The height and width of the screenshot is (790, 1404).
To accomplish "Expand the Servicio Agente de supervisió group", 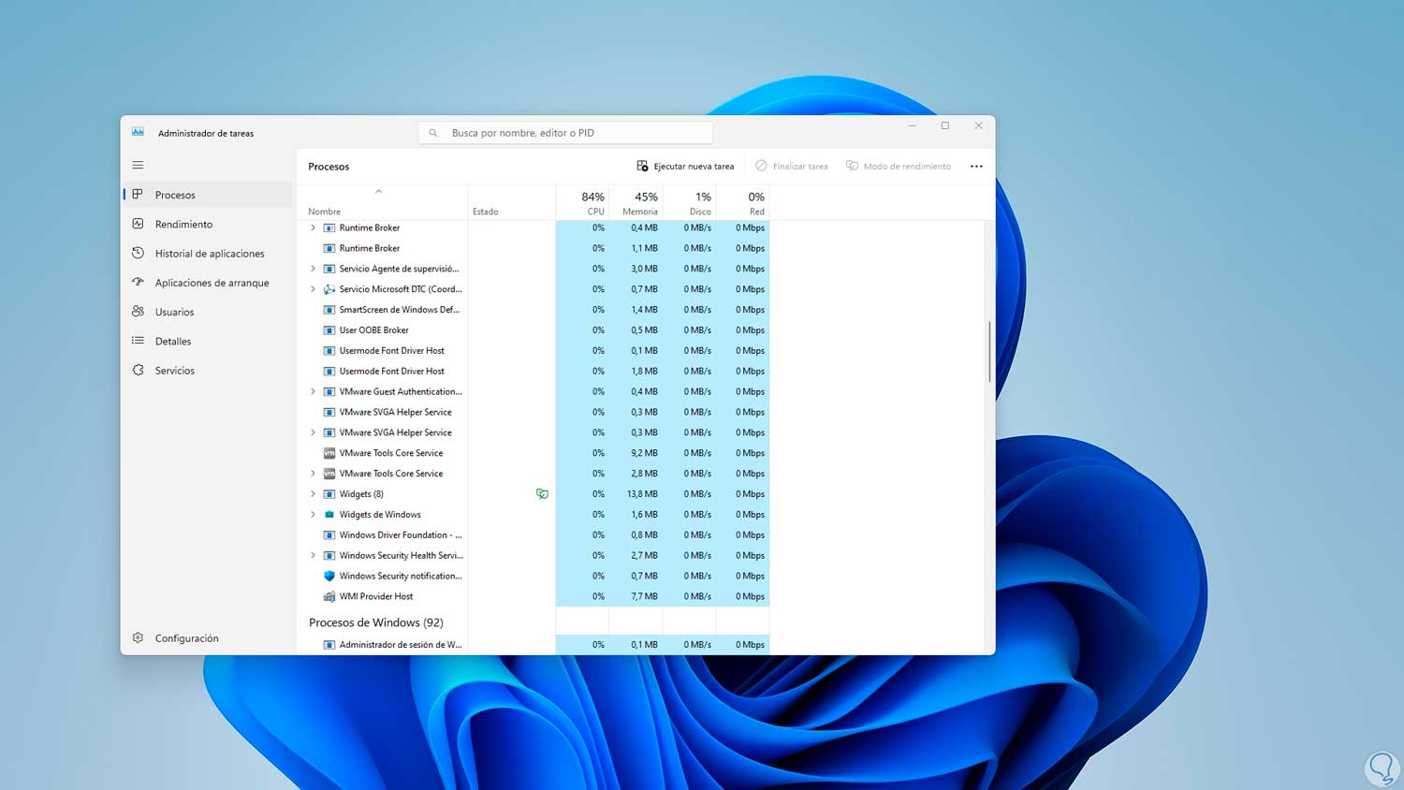I will tap(313, 269).
